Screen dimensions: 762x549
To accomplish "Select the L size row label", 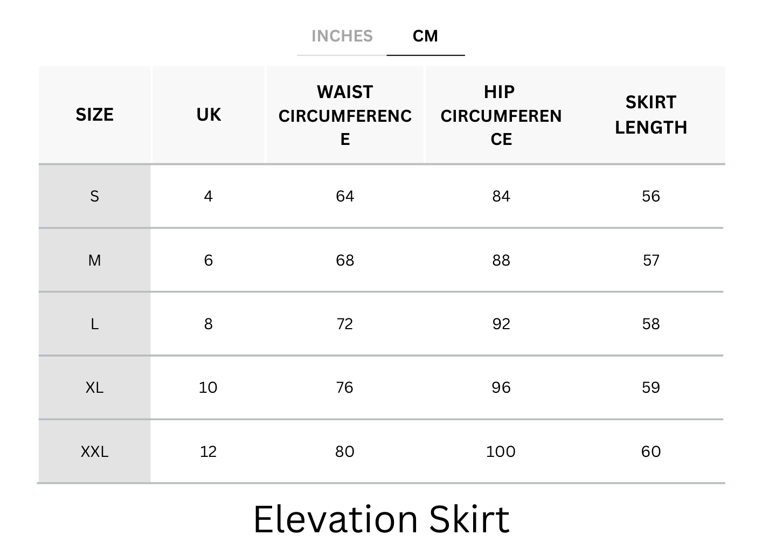I will (94, 324).
